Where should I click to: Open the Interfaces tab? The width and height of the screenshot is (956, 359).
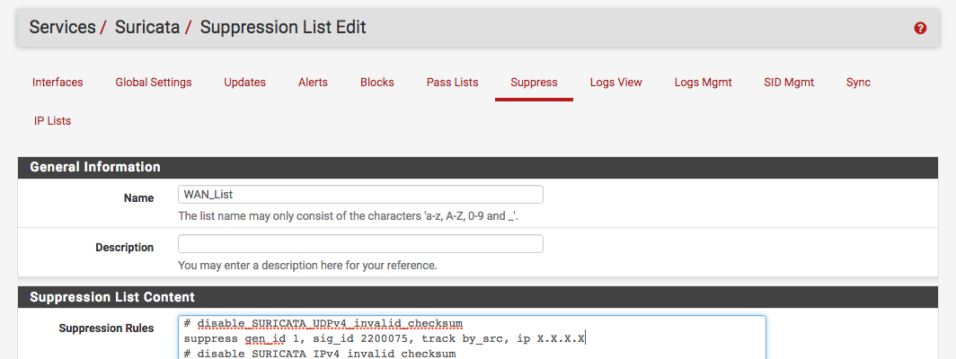[x=58, y=83]
